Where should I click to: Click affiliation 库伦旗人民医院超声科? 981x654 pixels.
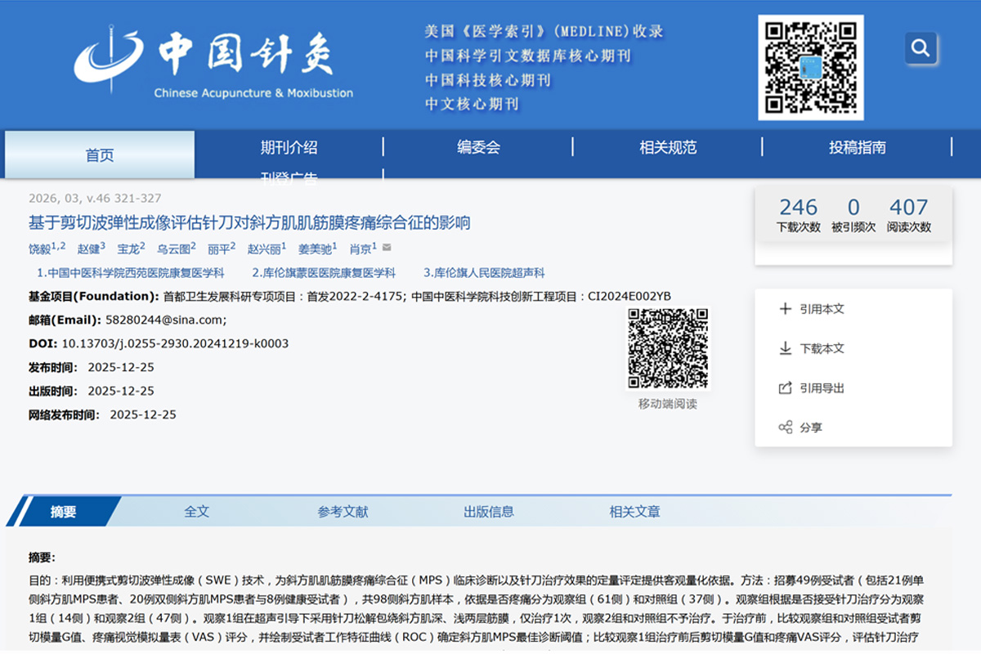point(484,273)
